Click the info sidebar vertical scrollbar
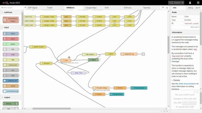This screenshot has height=113, width=202. [x=201, y=29]
